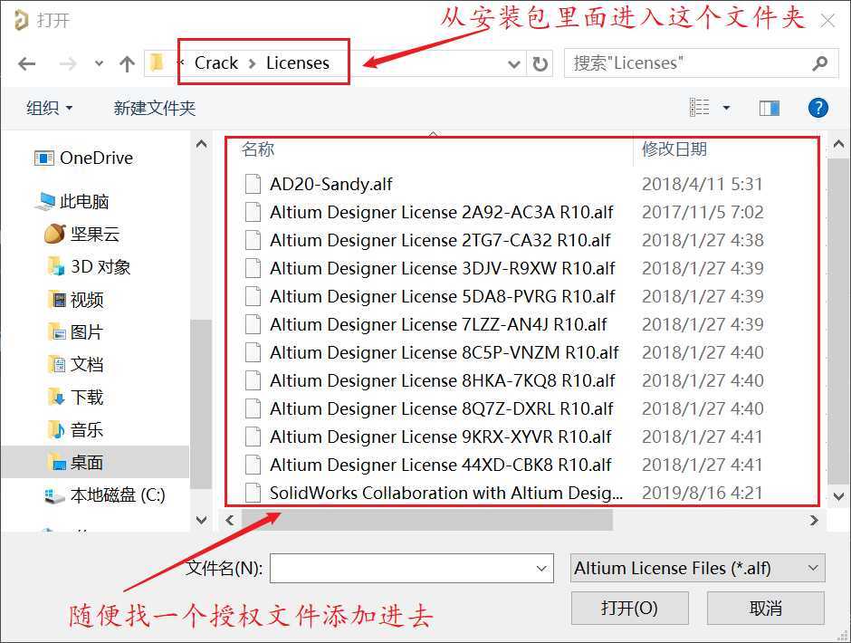Open the view options dropdown arrow
Viewport: 851px width, 643px height.
(x=726, y=108)
